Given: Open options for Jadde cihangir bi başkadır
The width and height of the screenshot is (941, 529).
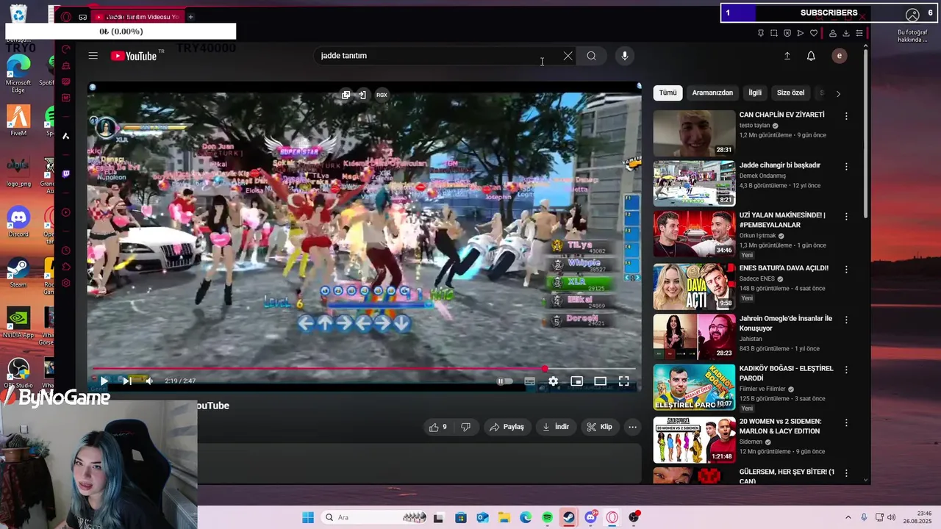Looking at the screenshot, I should point(846,166).
